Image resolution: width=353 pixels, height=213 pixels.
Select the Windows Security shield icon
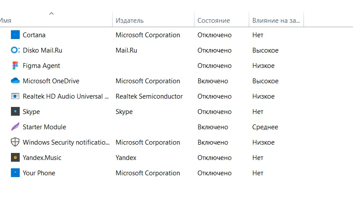tap(15, 142)
